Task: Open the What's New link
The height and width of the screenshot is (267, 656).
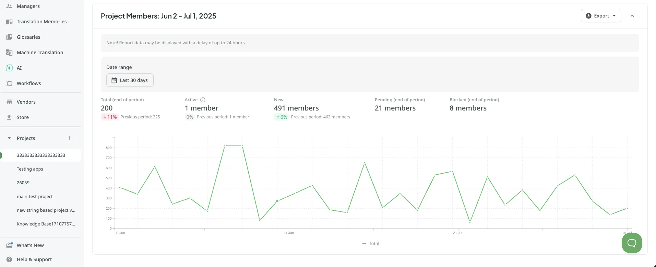Action: (30, 245)
